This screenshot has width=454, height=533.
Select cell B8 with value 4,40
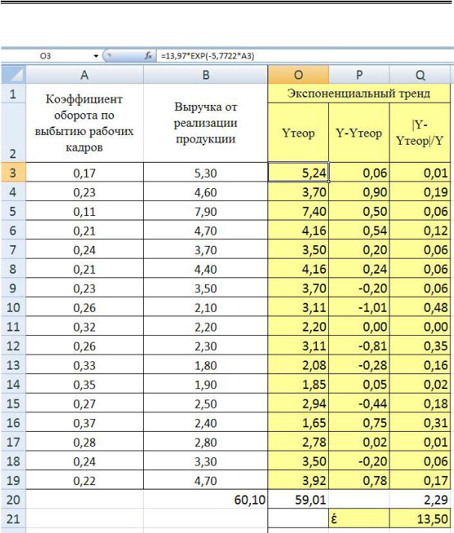[205, 269]
